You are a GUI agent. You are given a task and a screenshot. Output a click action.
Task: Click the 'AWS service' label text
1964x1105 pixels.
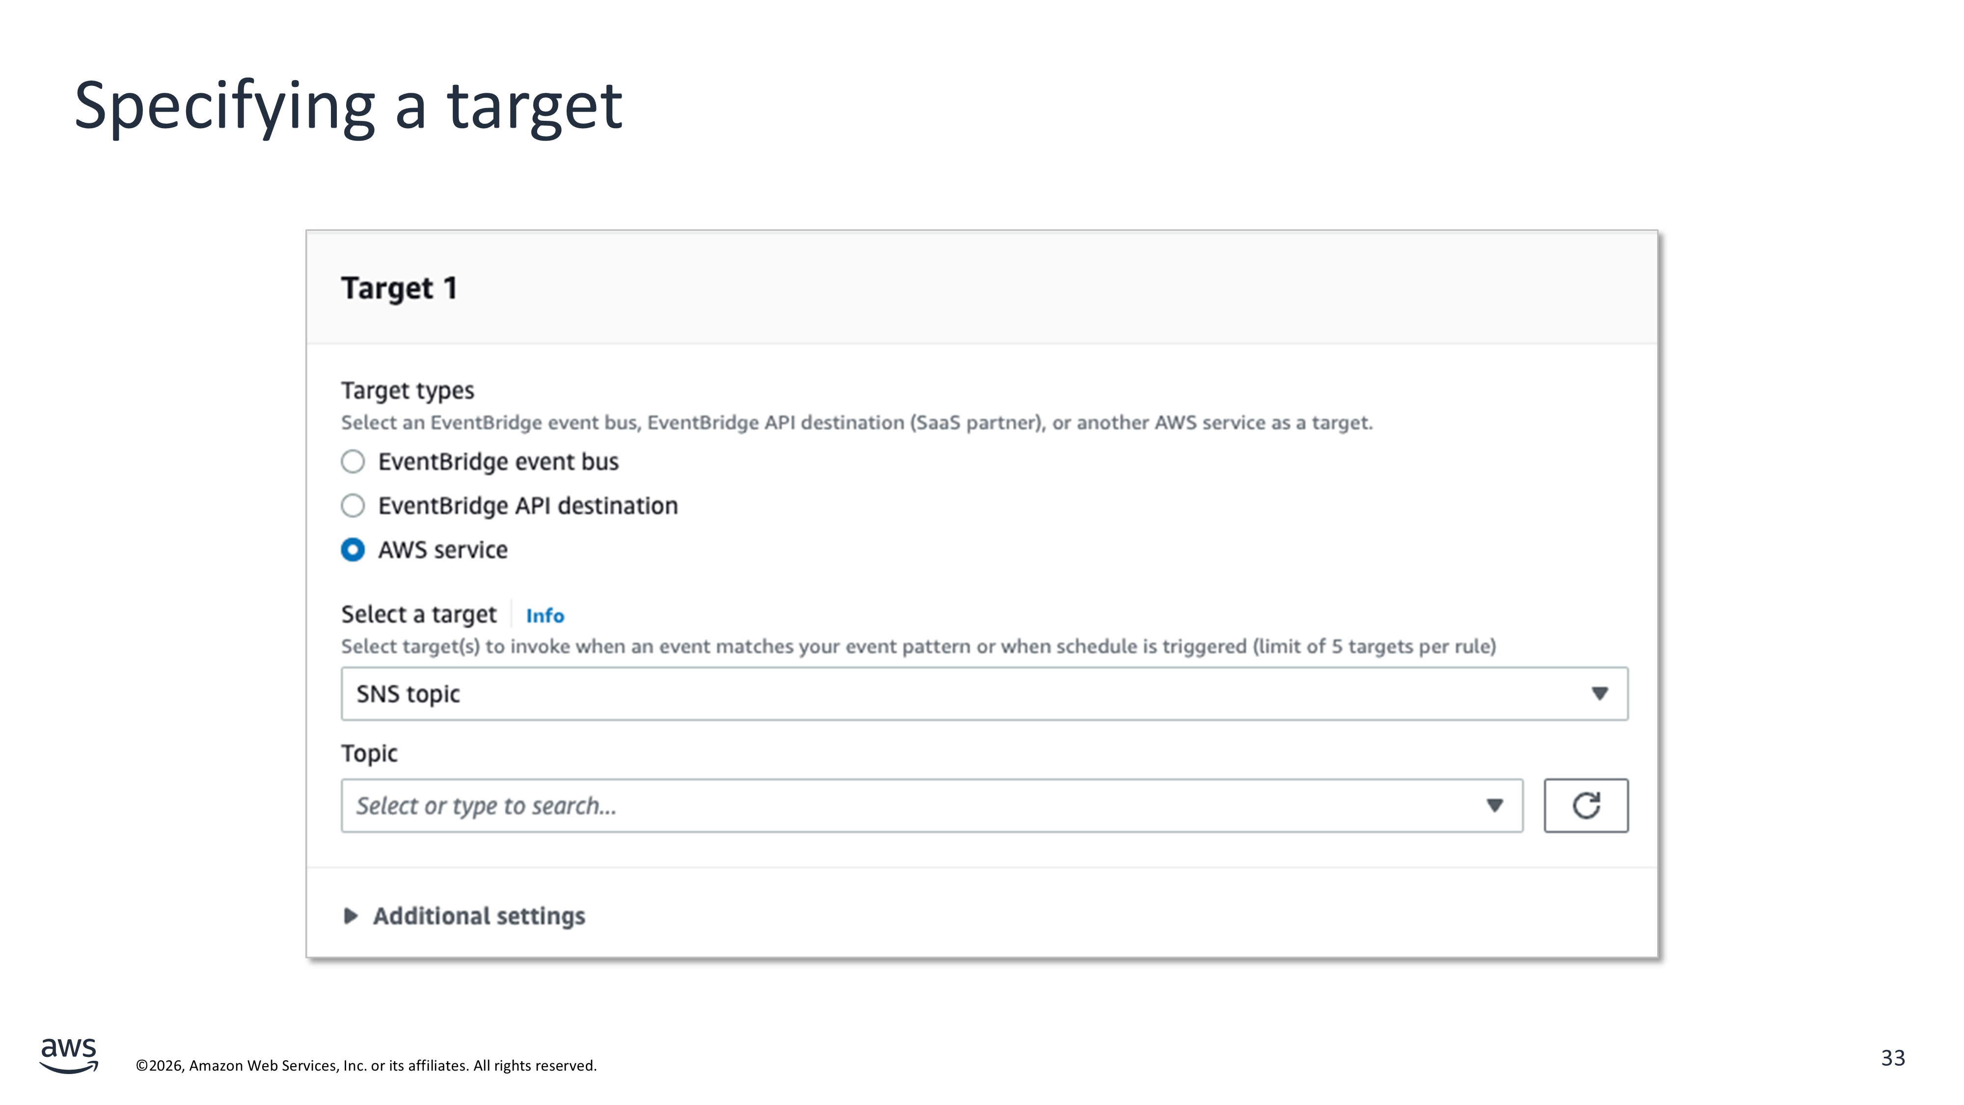click(442, 550)
